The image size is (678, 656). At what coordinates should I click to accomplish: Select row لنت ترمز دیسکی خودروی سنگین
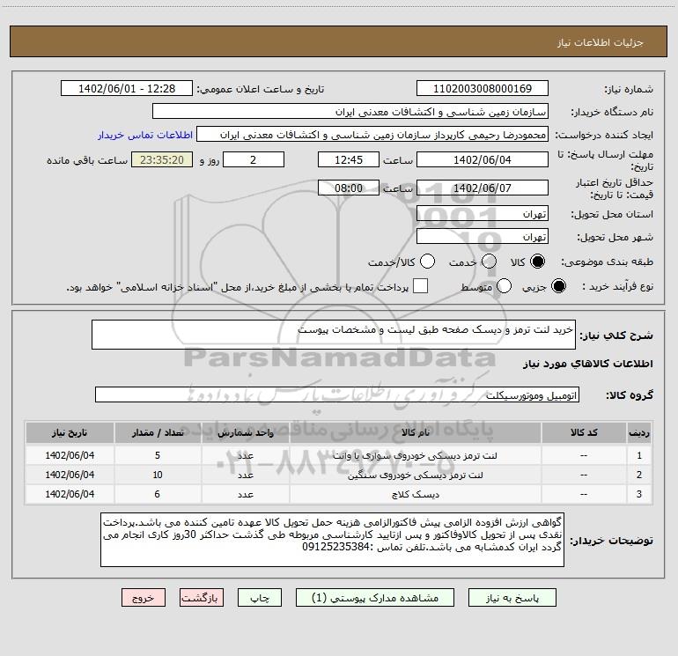coord(339,475)
